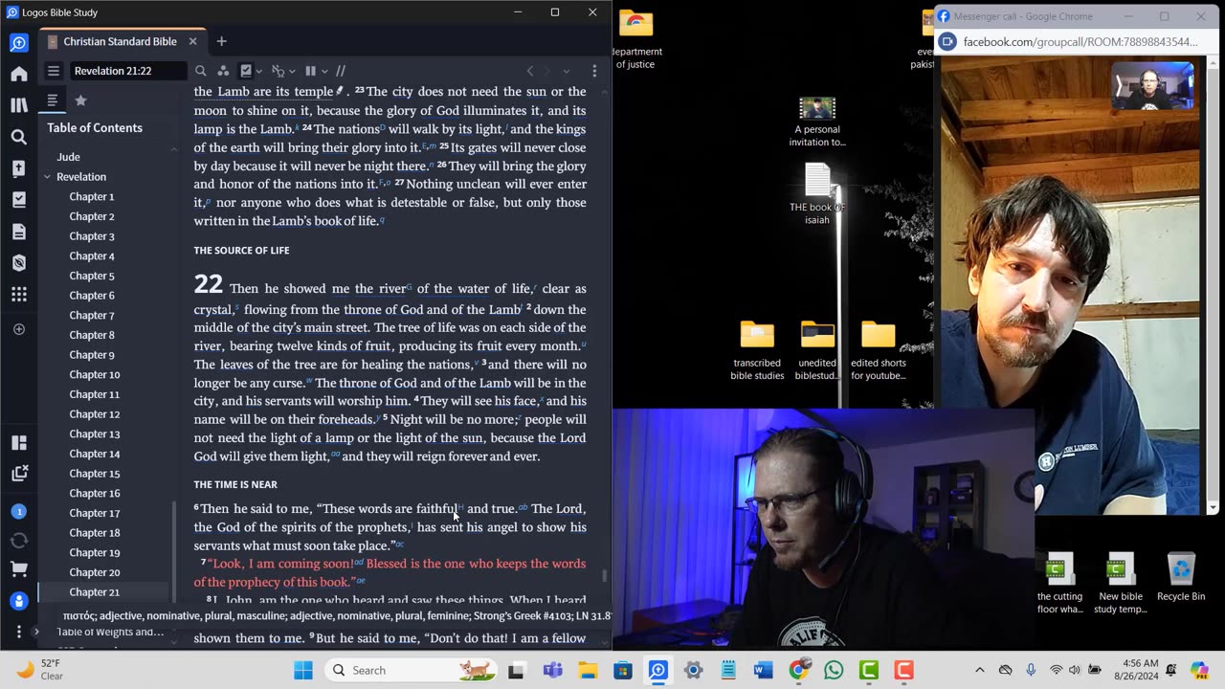Open 'Table of Weights and…' entry
This screenshot has height=689, width=1225.
[x=111, y=632]
